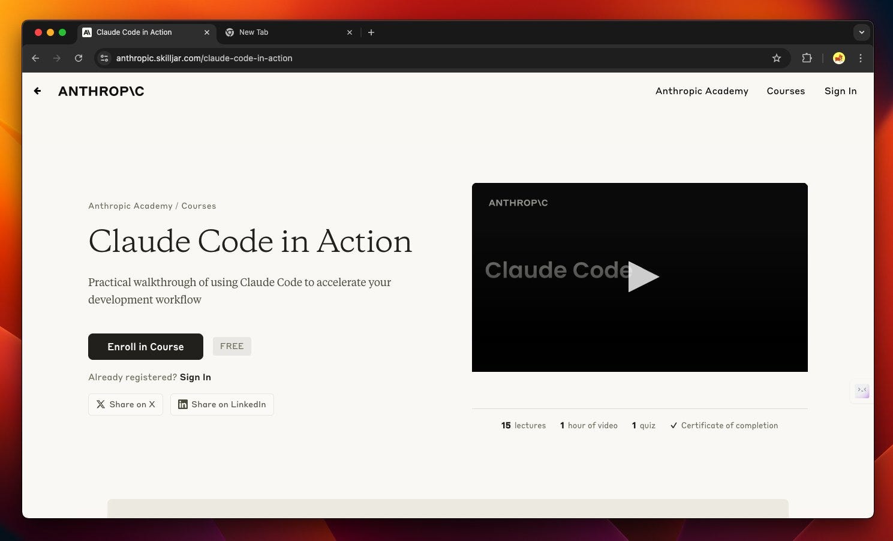893x541 pixels.
Task: Open the Extensions puzzle icon
Action: coord(807,58)
